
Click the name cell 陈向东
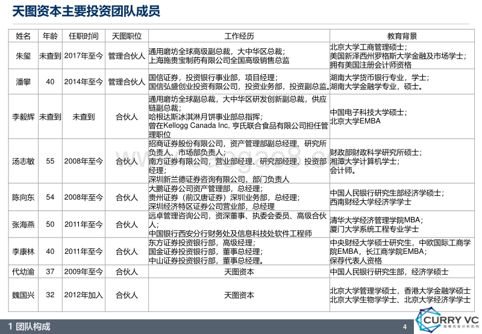(23, 197)
